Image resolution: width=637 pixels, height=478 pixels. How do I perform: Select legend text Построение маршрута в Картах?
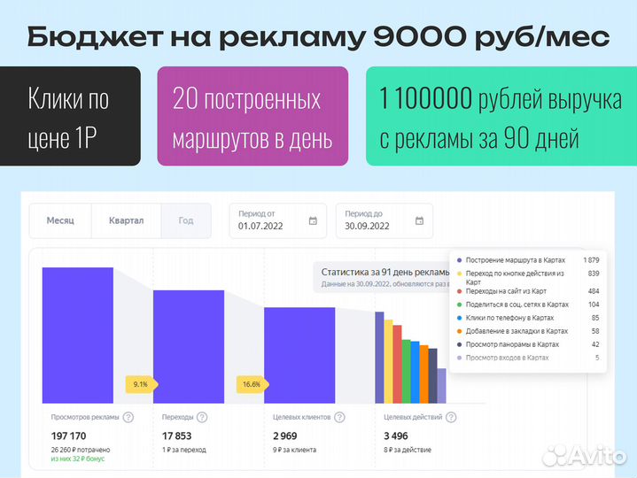click(516, 260)
